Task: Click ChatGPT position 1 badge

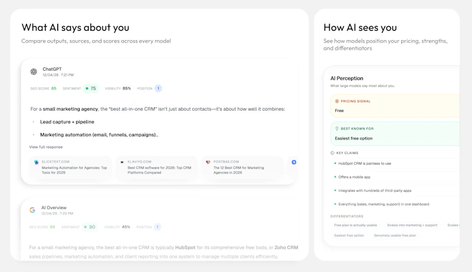Action: click(x=158, y=88)
